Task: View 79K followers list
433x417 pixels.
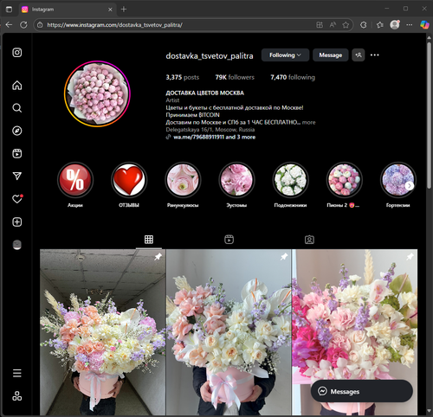Action: tap(235, 77)
